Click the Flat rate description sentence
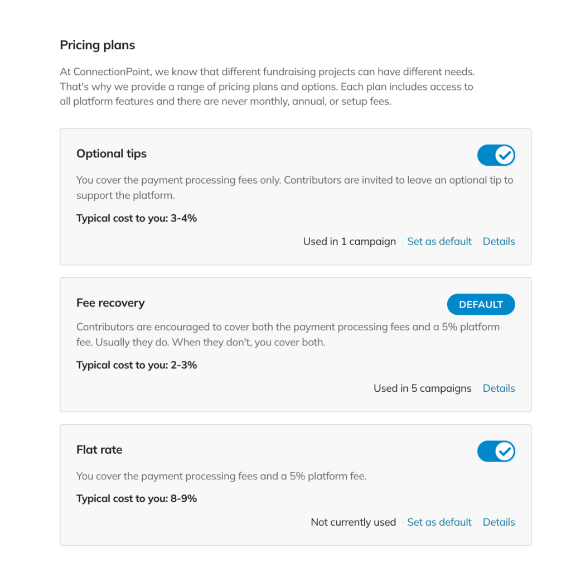The image size is (571, 567). coord(221,476)
